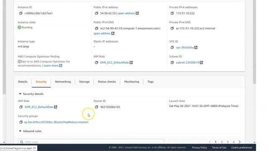This screenshot has height=151, width=268.
Task: Collapse the Security details section
Action: [20, 94]
